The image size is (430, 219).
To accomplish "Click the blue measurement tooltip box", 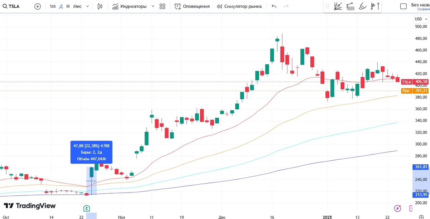I will [91, 152].
